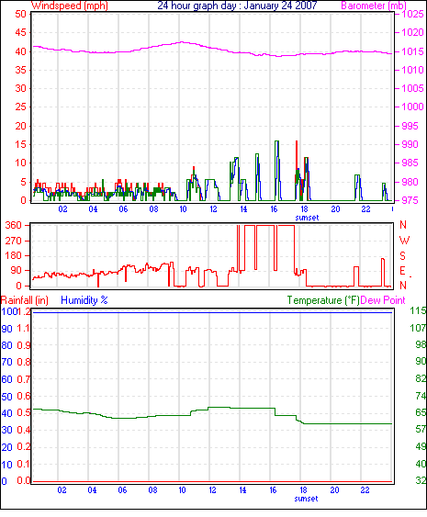
Task: Click the W compass direction label
Action: pos(404,241)
